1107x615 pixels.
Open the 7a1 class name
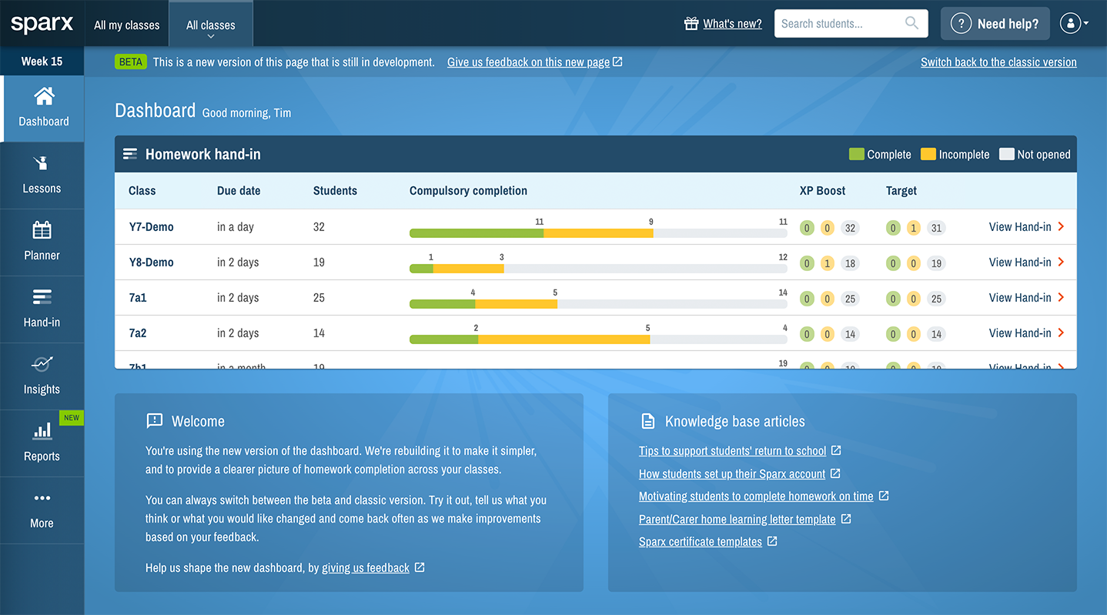[x=137, y=298]
